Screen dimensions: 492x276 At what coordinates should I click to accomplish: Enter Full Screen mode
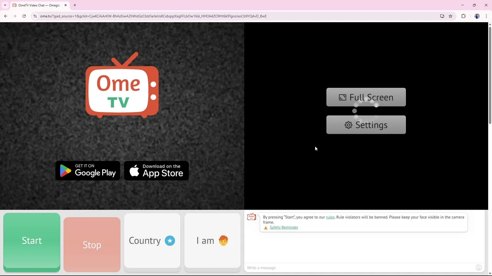pos(366,97)
